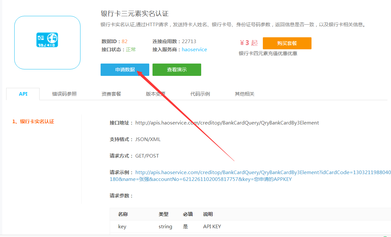
Task: Click the orange 购买套餐 button
Action: click(287, 43)
